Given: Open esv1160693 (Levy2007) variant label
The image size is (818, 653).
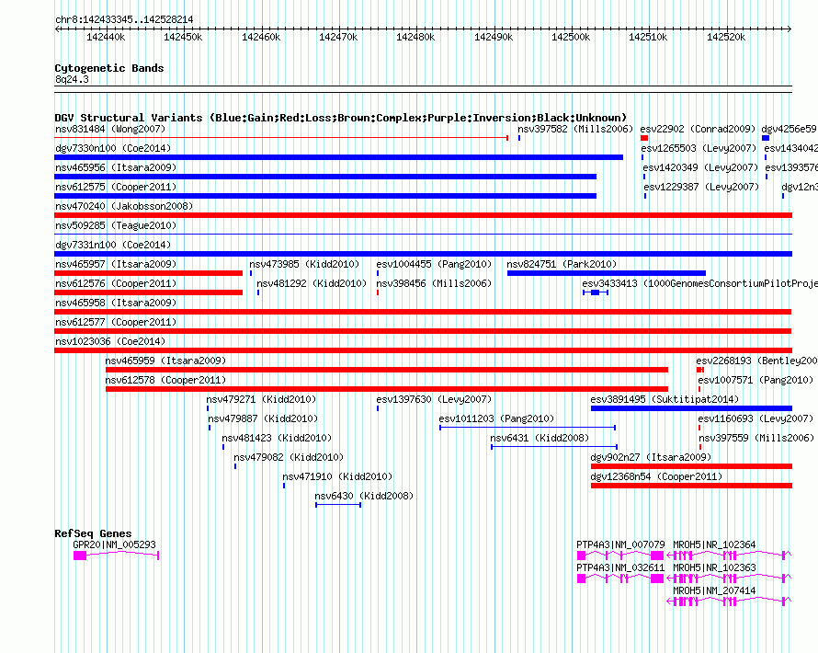Looking at the screenshot, I should (x=756, y=418).
